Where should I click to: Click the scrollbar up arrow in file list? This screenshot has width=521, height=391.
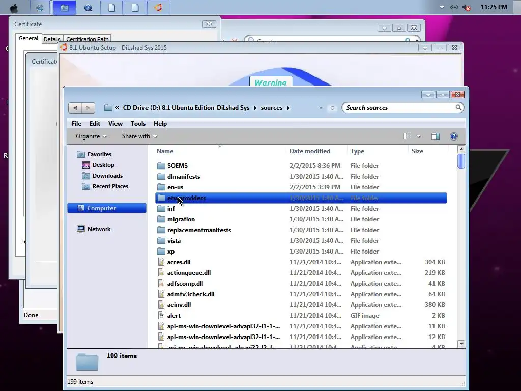[x=461, y=149]
